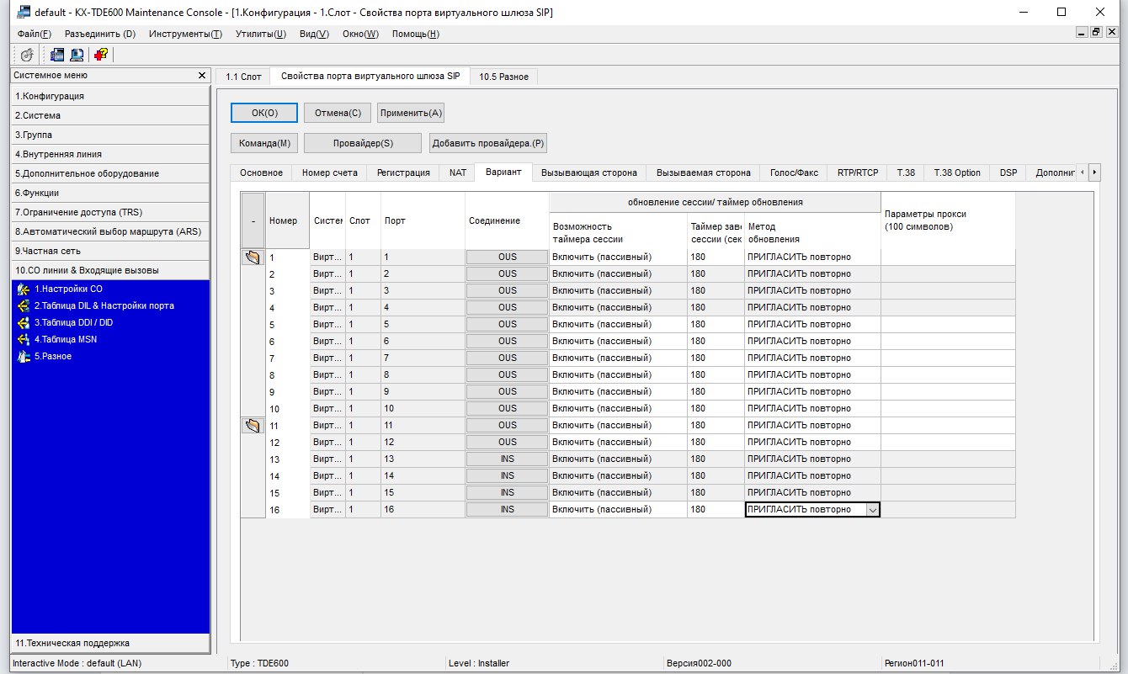The width and height of the screenshot is (1128, 674).
Task: Expand 7.Ограничение доступа (TRS) section
Action: pos(110,212)
